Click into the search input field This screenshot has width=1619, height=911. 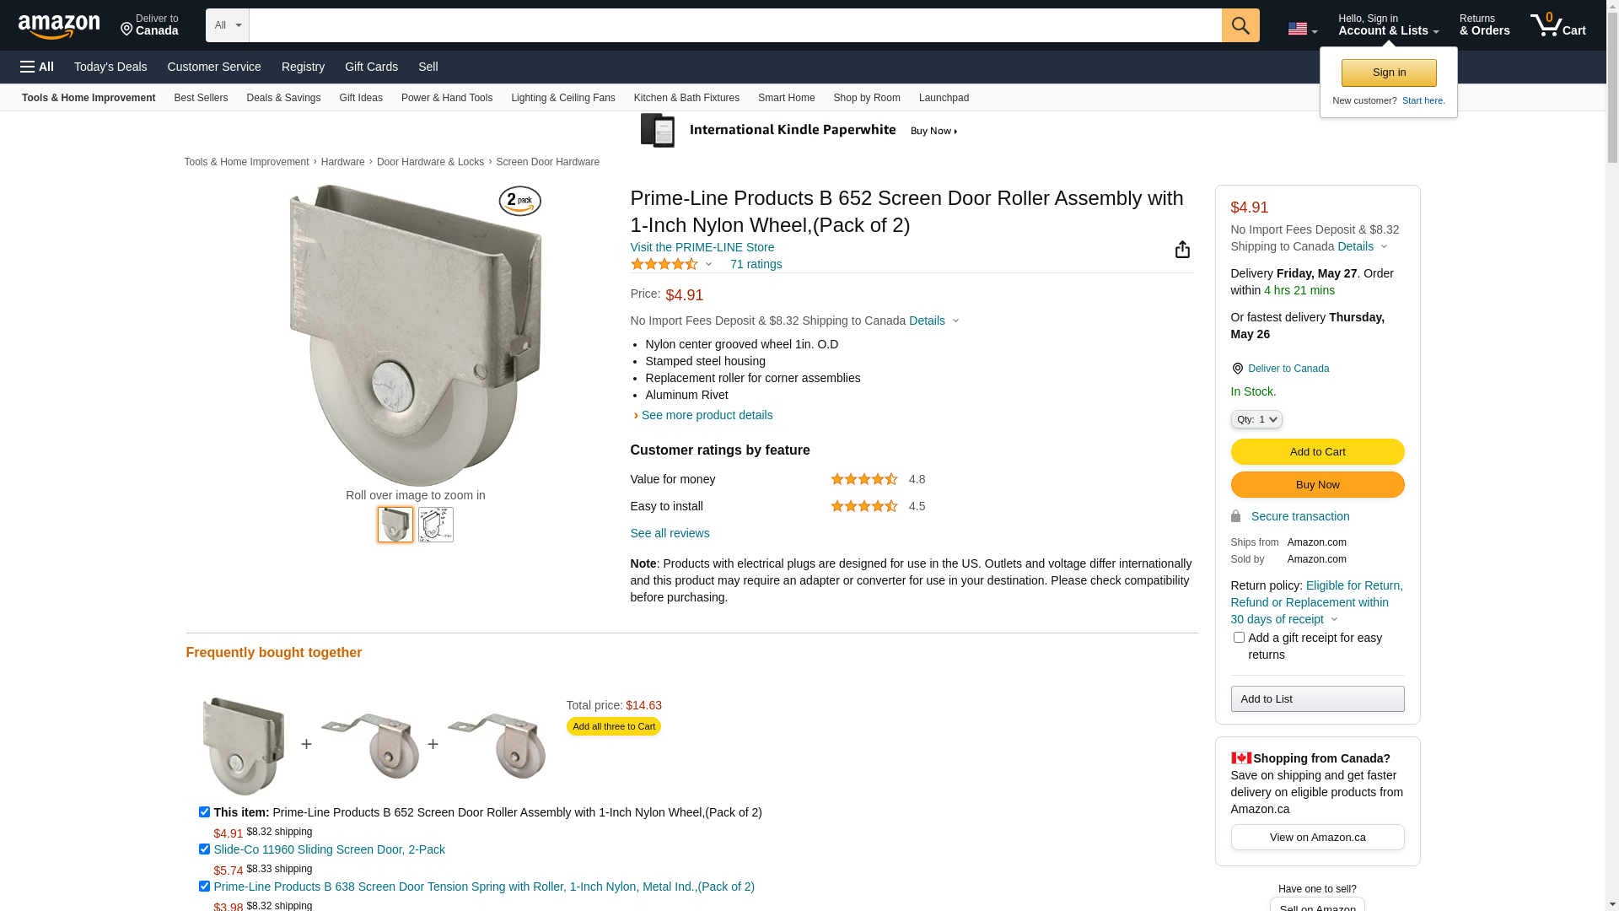[x=735, y=25]
